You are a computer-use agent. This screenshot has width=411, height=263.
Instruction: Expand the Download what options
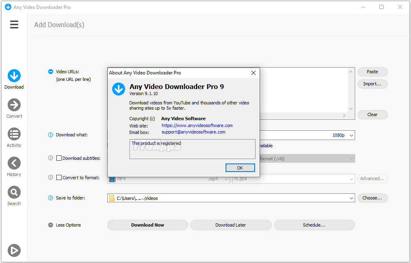[x=51, y=135]
